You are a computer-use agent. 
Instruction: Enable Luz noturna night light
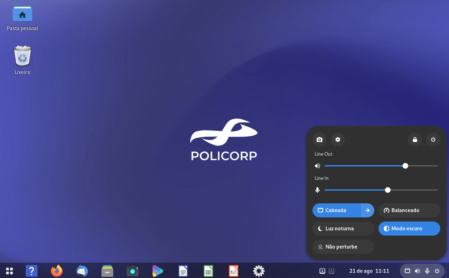[x=343, y=229]
